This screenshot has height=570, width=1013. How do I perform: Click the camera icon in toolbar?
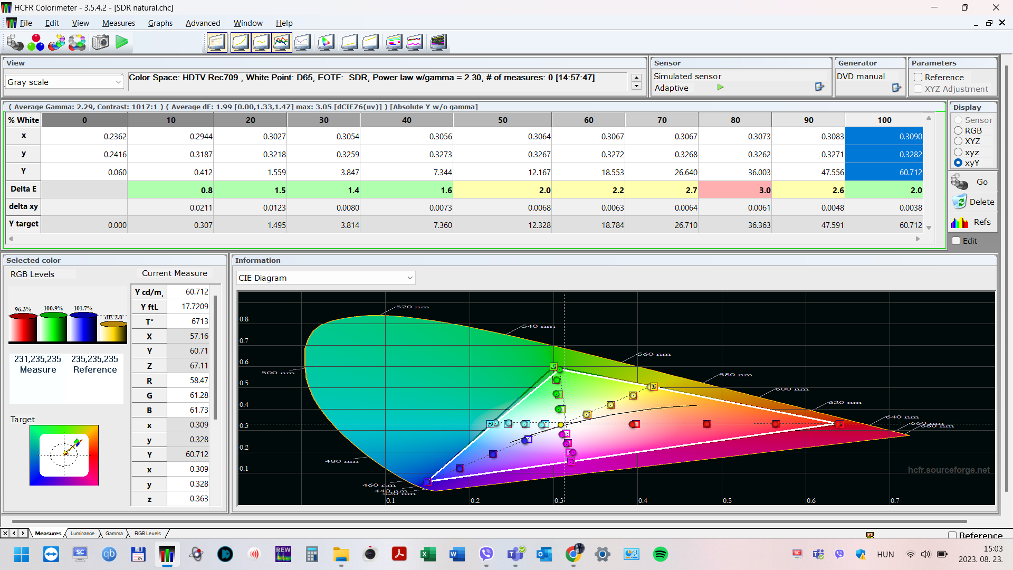tap(100, 42)
